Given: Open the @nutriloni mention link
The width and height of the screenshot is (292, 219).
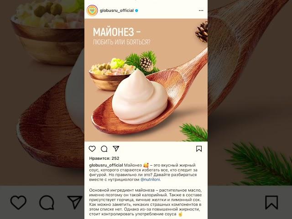Looking at the screenshot, I should (x=150, y=179).
